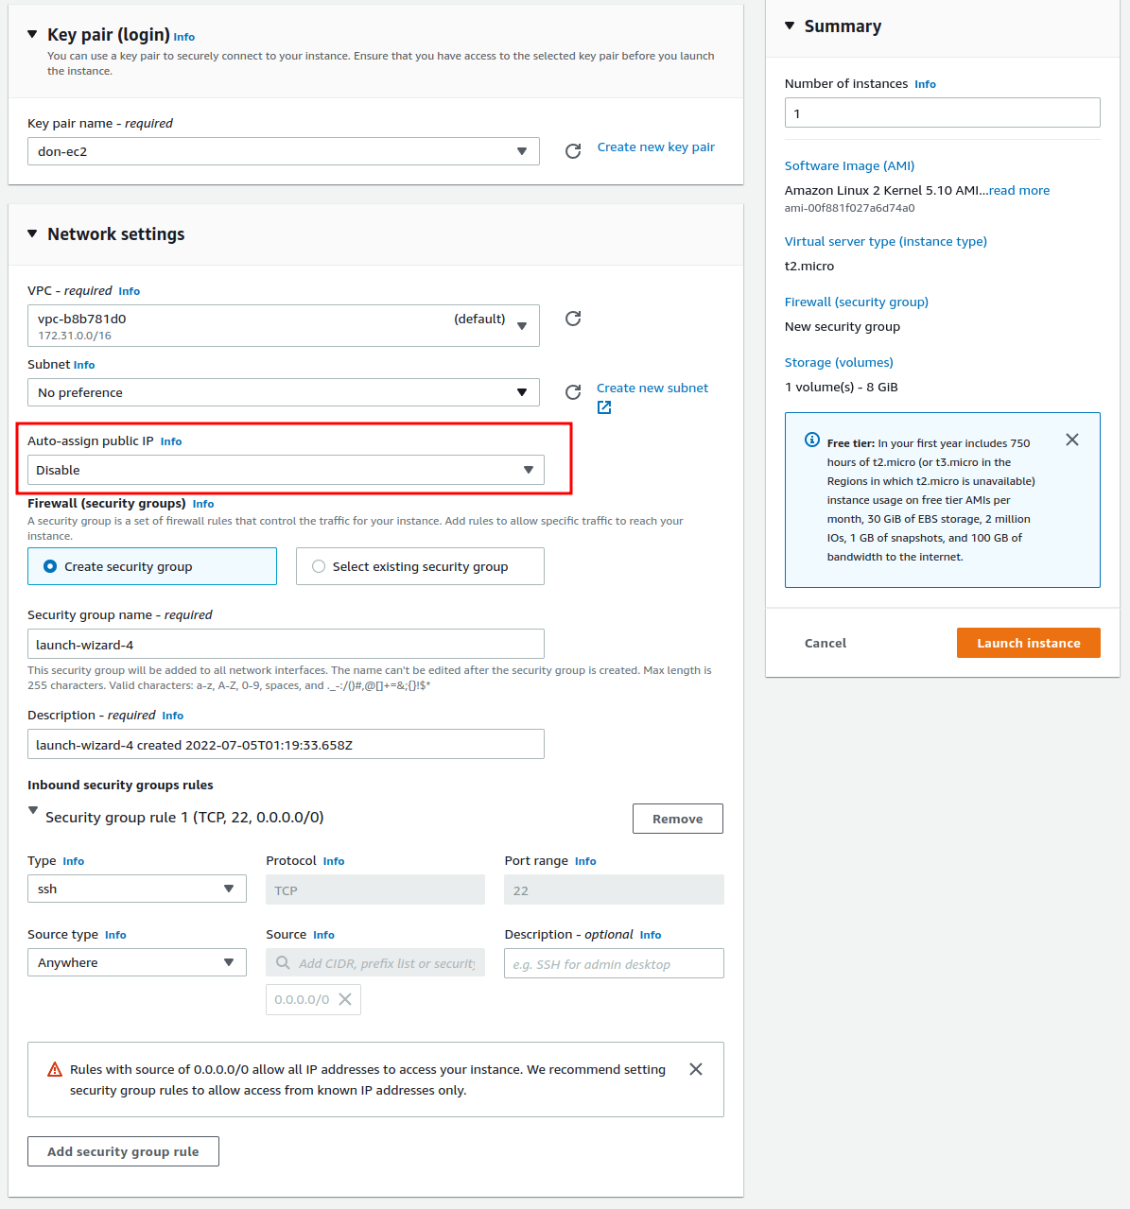
Task: Refresh the VPC list
Action: [573, 319]
